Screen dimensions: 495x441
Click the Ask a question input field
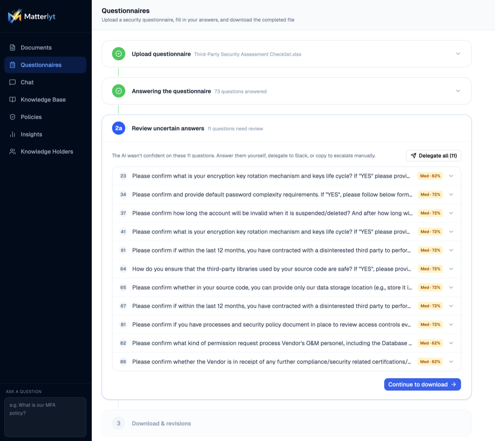tap(45, 417)
